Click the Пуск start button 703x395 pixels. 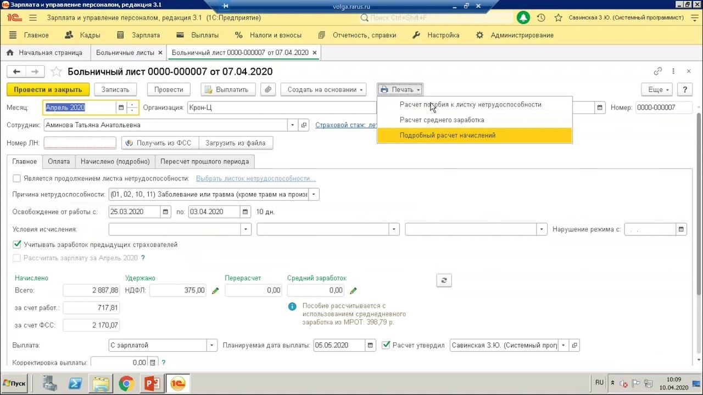[x=15, y=383]
